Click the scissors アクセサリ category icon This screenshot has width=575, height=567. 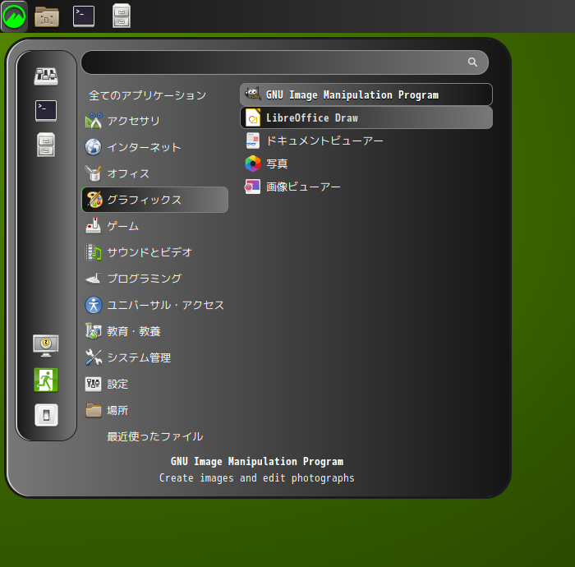click(94, 121)
